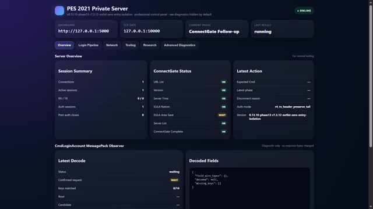Click the dashboard URL http://127.0.0.1:5000
The height and width of the screenshot is (209, 373).
(x=83, y=31)
